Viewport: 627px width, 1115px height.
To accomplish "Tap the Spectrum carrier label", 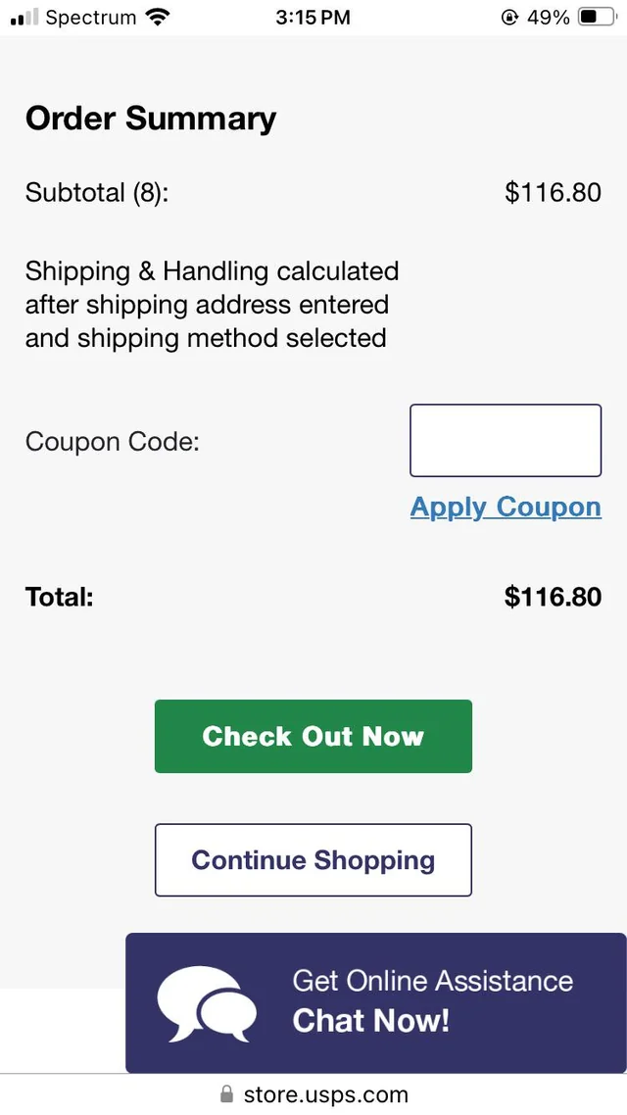I will coord(93,16).
